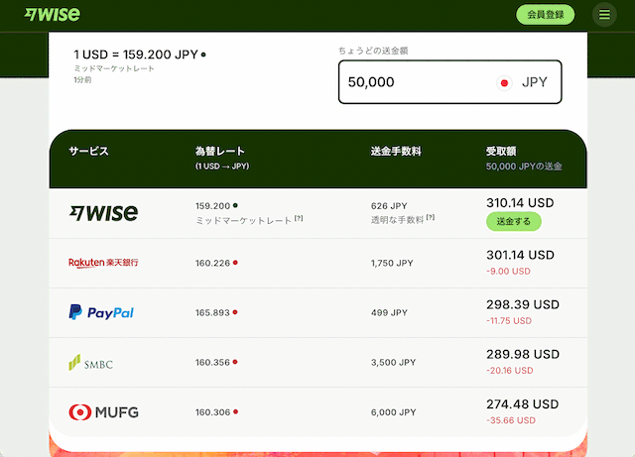Click the 1 USD = 159.200 JPY text

pyautogui.click(x=136, y=55)
